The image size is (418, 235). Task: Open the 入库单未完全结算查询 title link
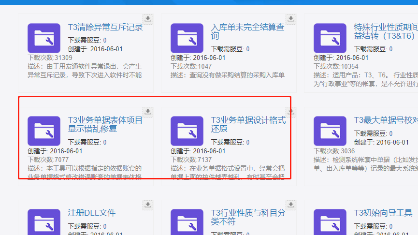(247, 31)
